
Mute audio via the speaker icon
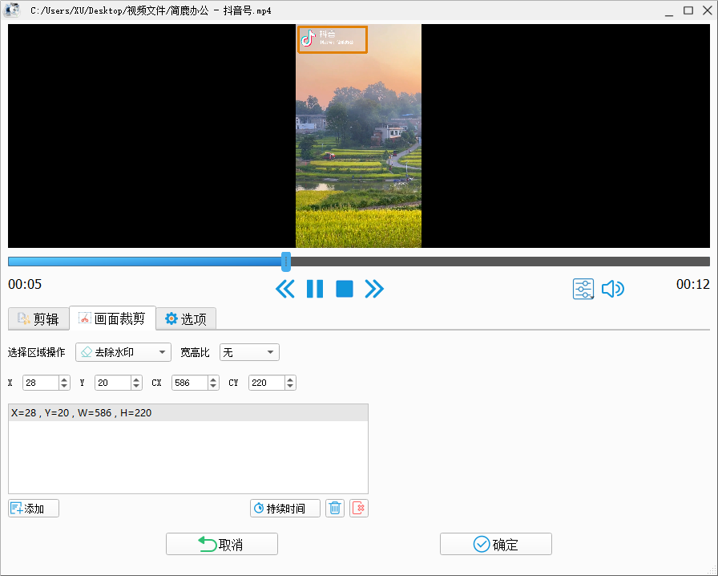point(613,289)
